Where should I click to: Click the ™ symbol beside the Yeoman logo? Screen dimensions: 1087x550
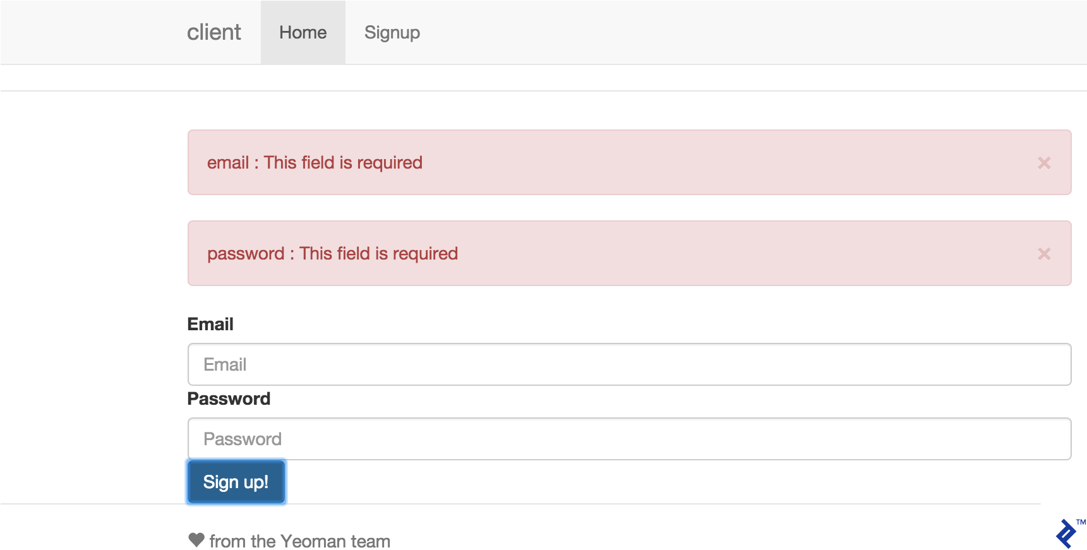click(1080, 522)
